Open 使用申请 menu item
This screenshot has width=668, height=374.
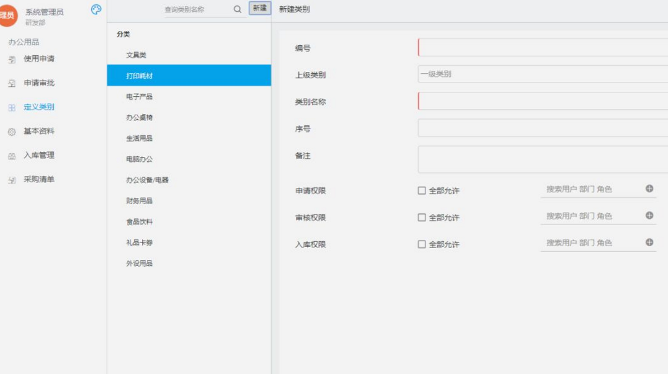click(39, 59)
